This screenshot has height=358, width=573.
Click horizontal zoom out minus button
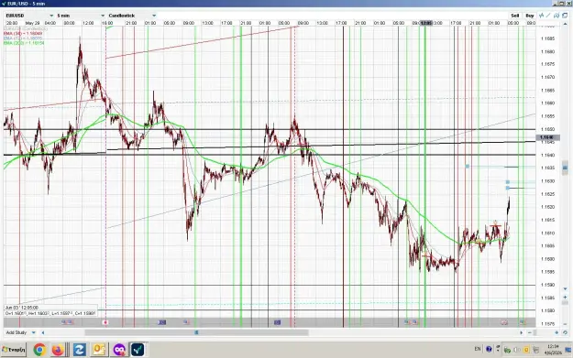pos(530,332)
